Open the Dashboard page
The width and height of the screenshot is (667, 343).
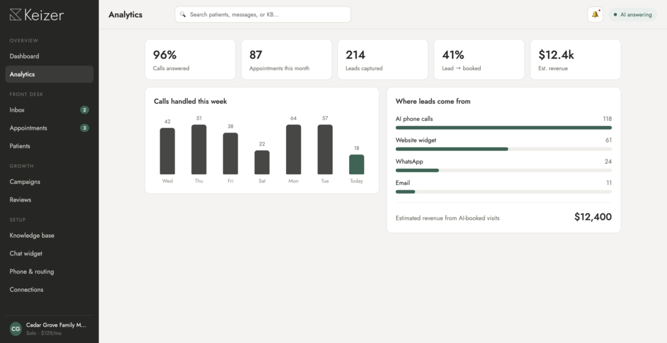click(50, 56)
